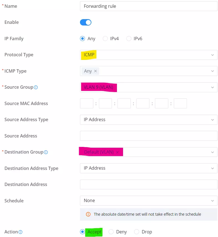This screenshot has height=237, width=218.
Task: Click the Source Group info icon
Action: 36,87
